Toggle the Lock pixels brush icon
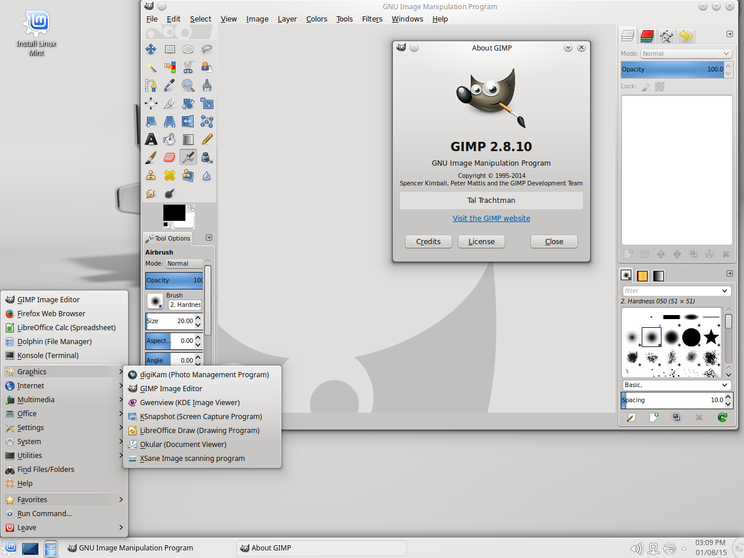Image resolution: width=744 pixels, height=558 pixels. [646, 87]
